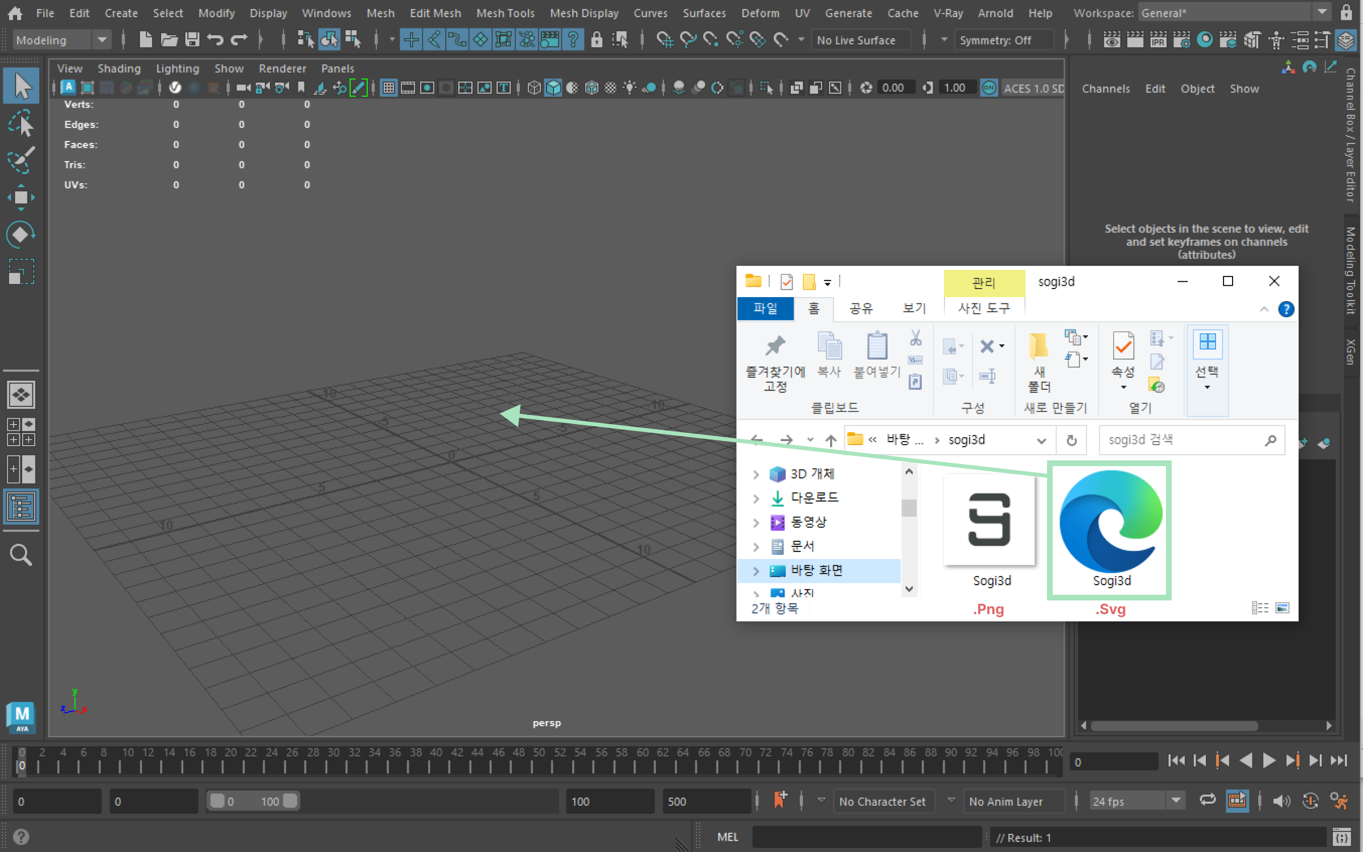Image resolution: width=1363 pixels, height=852 pixels.
Task: Toggle the lock selection icon
Action: click(596, 40)
